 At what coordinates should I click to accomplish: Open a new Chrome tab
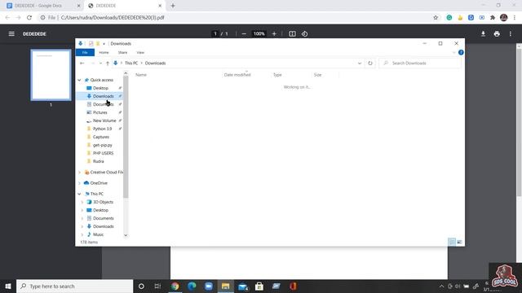173,6
